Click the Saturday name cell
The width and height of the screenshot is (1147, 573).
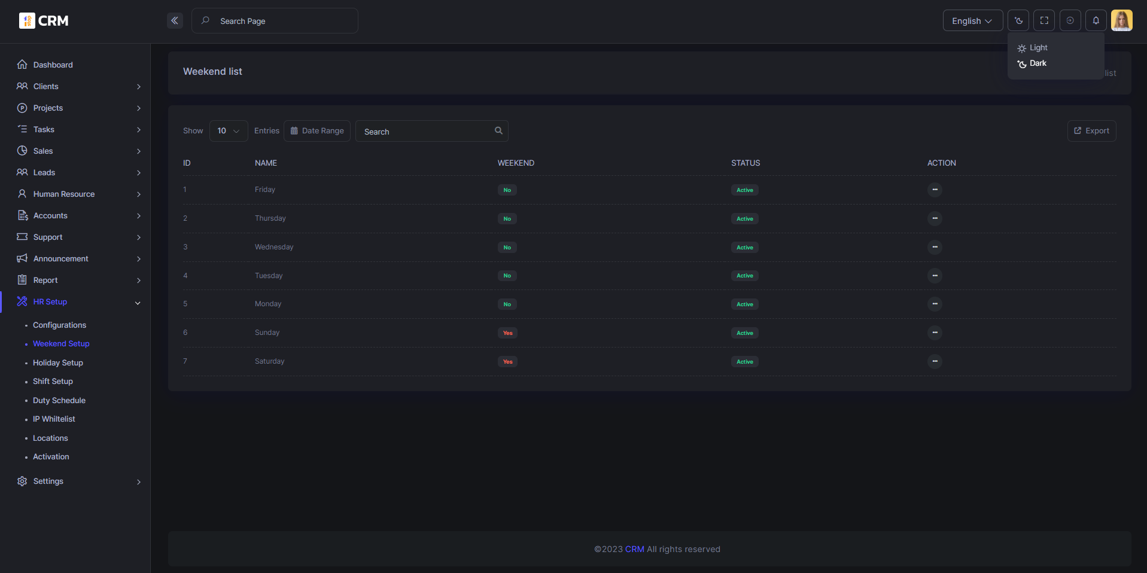(270, 361)
